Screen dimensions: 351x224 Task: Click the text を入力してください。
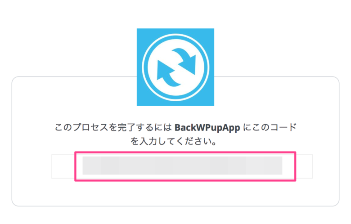174,141
